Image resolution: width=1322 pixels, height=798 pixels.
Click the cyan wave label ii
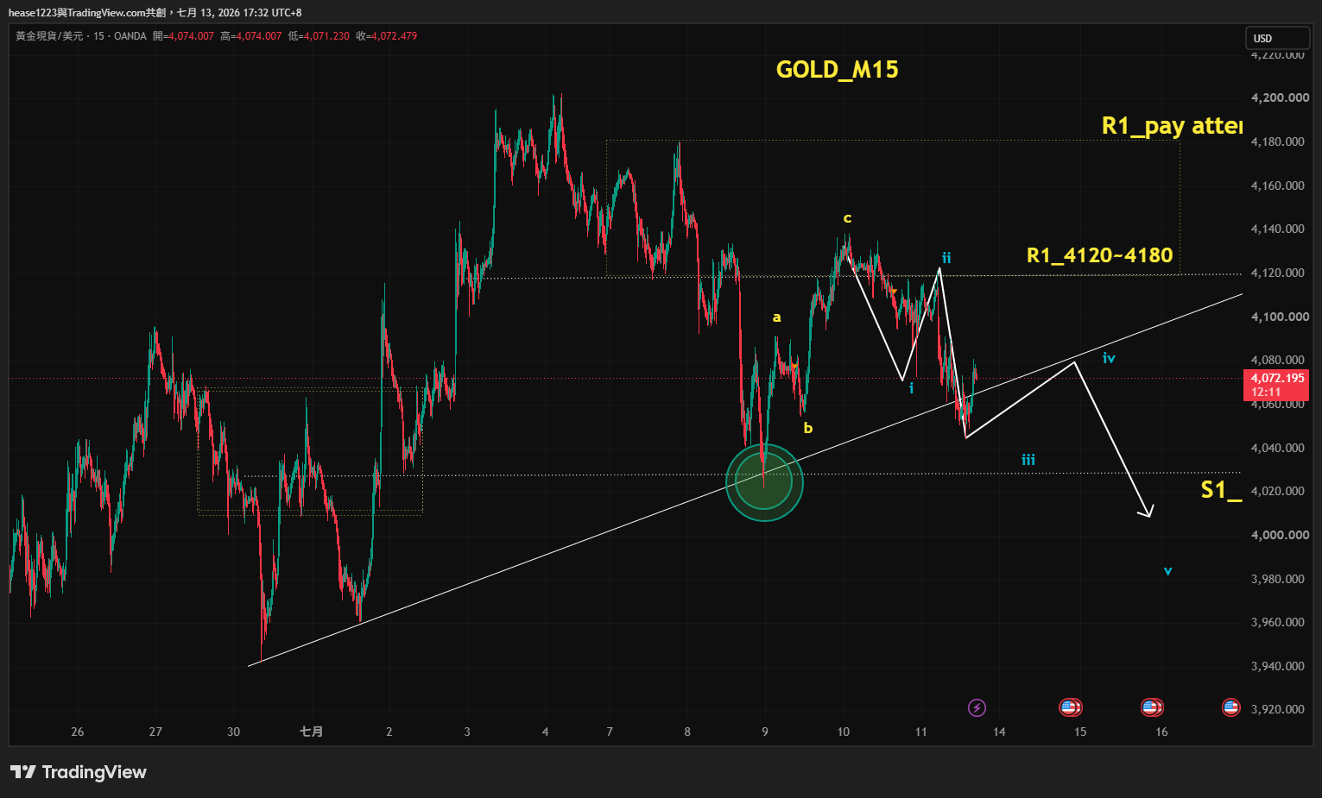[946, 258]
